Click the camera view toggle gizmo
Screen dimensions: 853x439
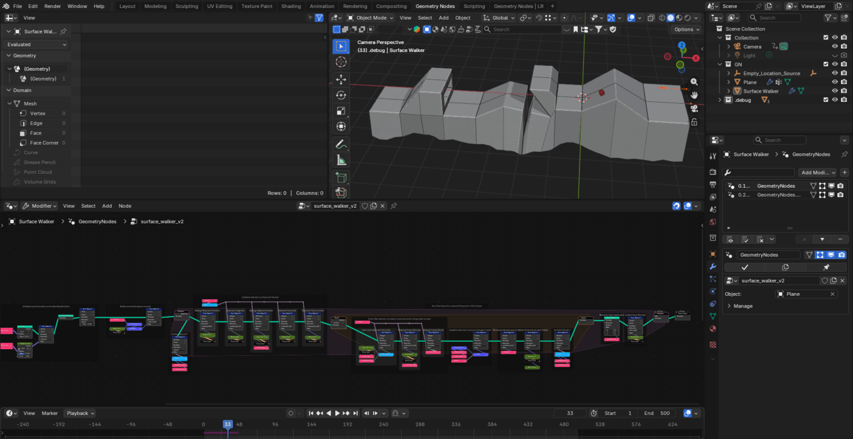pos(694,108)
